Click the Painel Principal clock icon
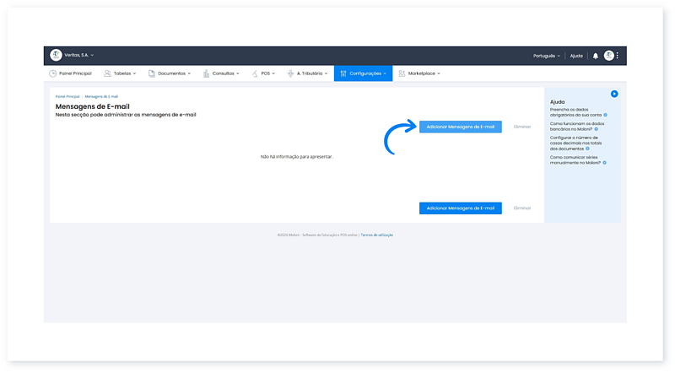Viewport: 675px width, 373px height. click(x=53, y=73)
